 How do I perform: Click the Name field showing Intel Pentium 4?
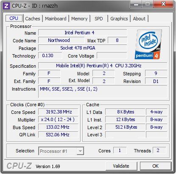click(x=83, y=33)
